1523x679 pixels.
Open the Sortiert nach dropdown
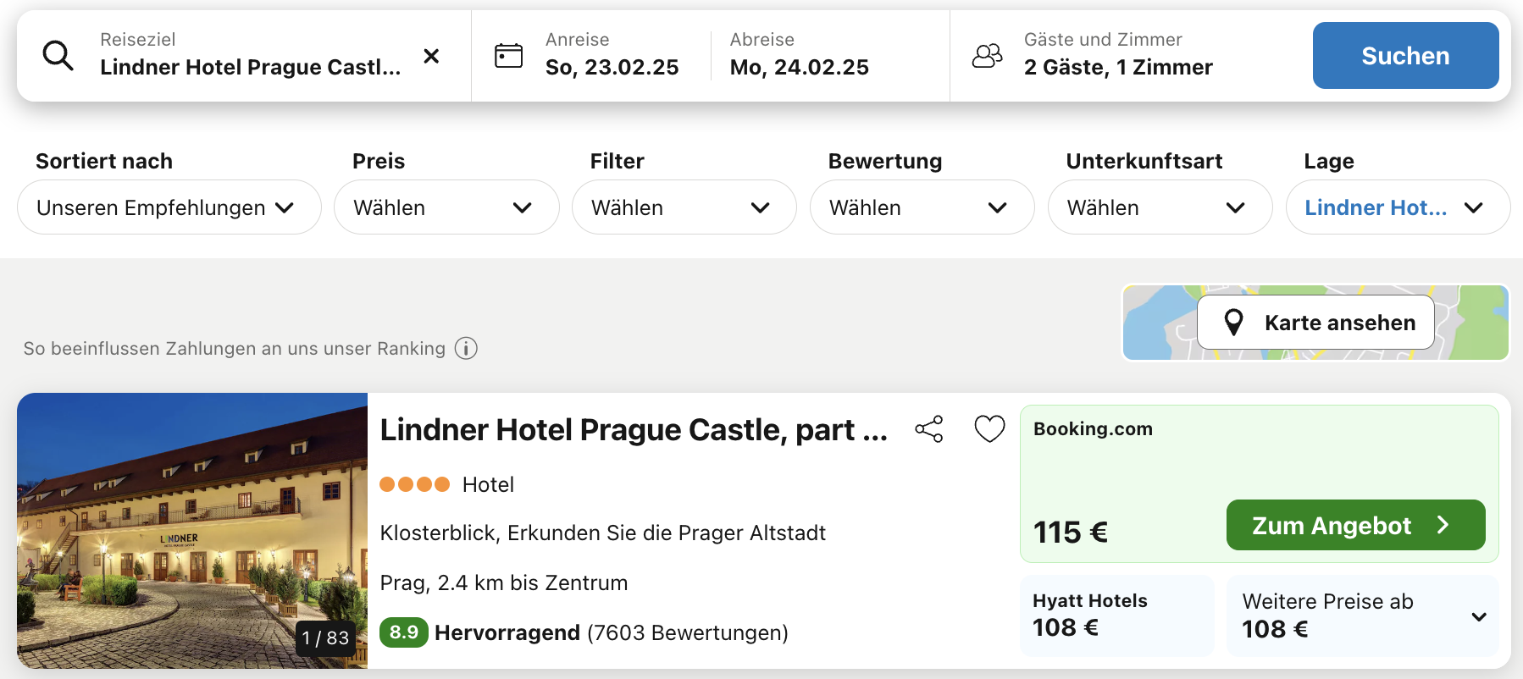coord(169,207)
